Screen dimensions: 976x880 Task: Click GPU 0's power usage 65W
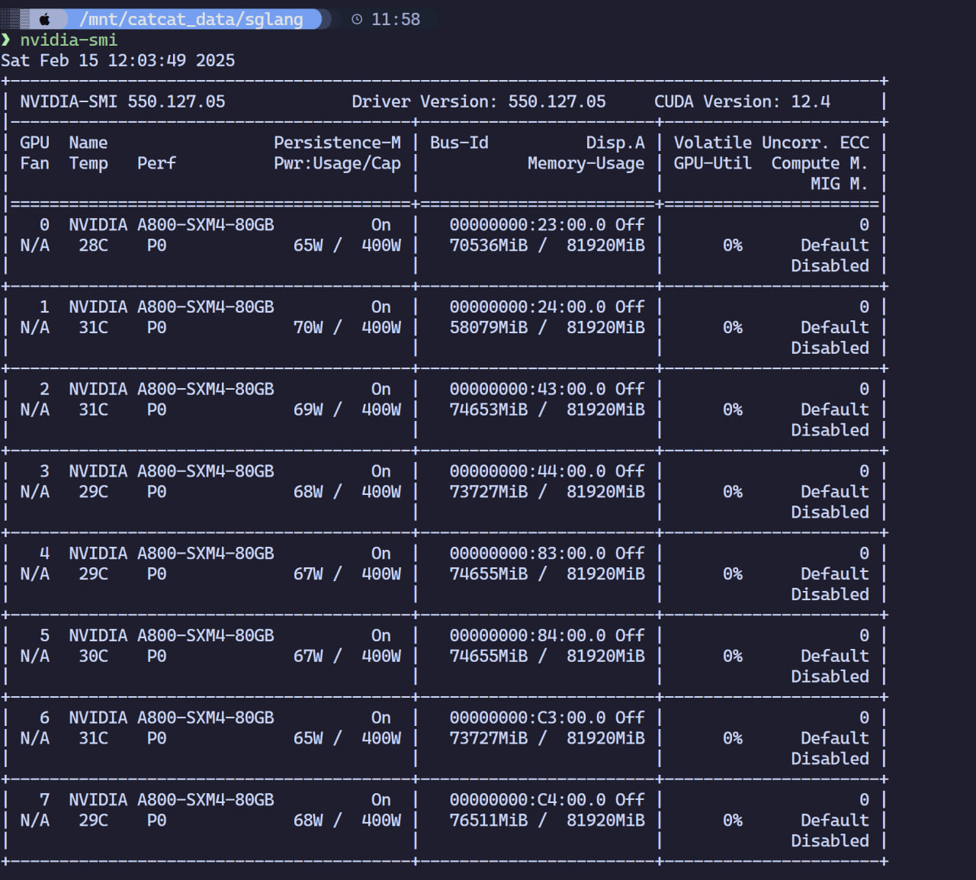tap(308, 246)
